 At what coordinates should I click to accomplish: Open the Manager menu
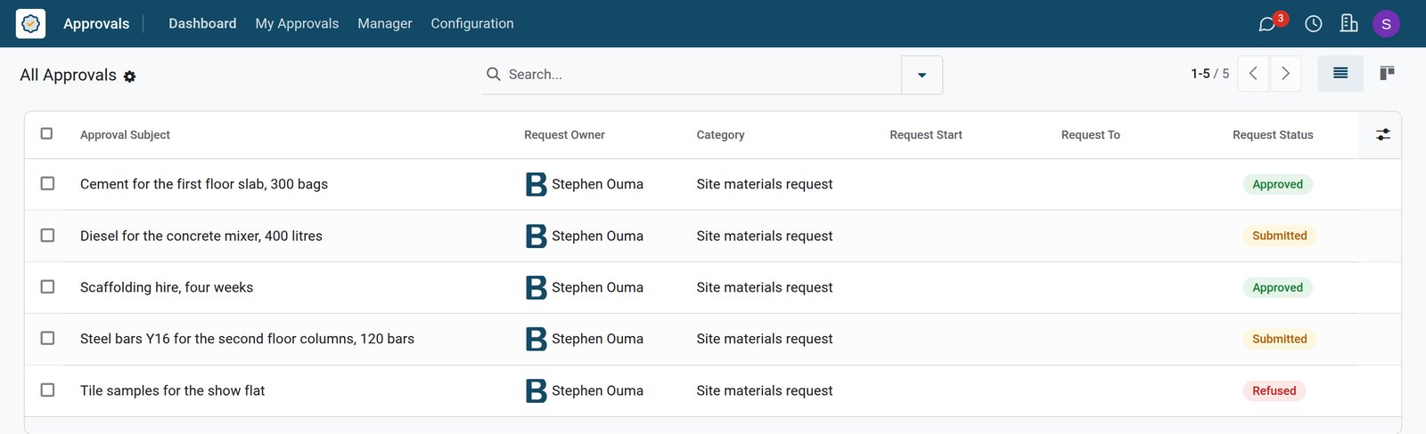pyautogui.click(x=385, y=23)
